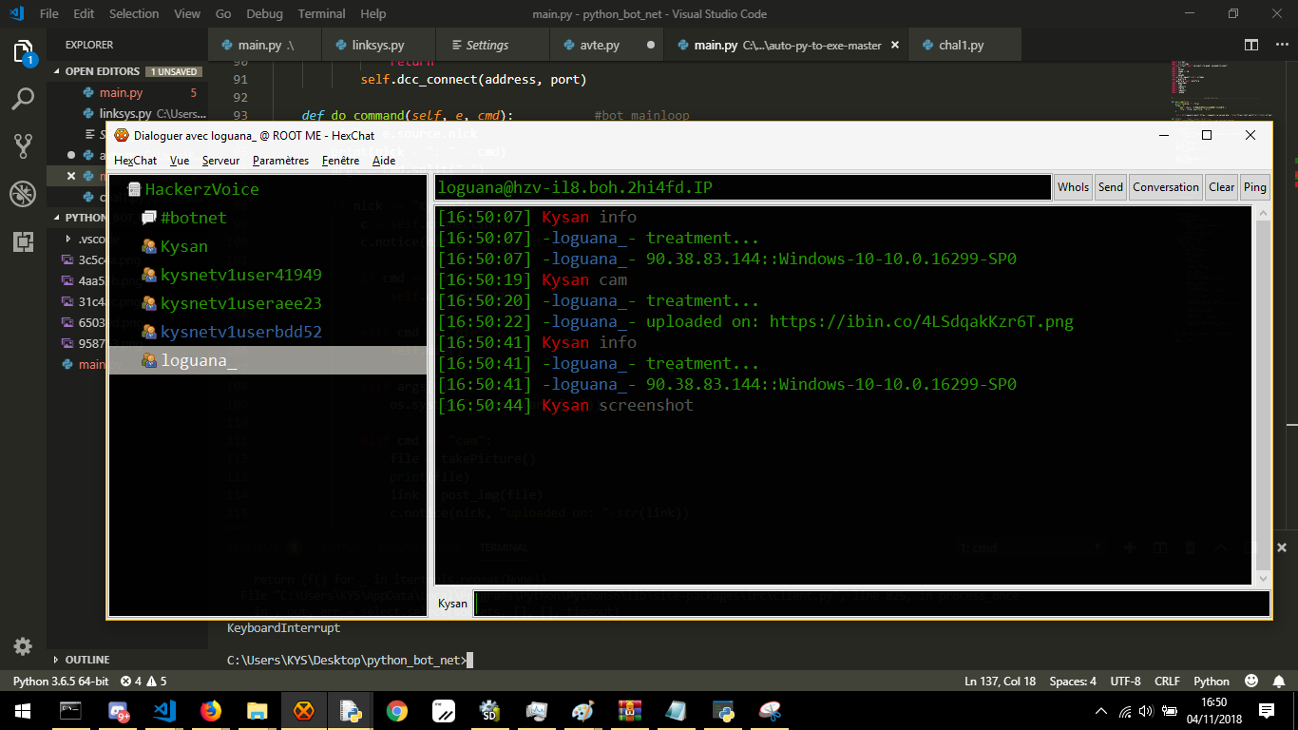
Task: Click the Ping button in HexChat
Action: click(1255, 187)
